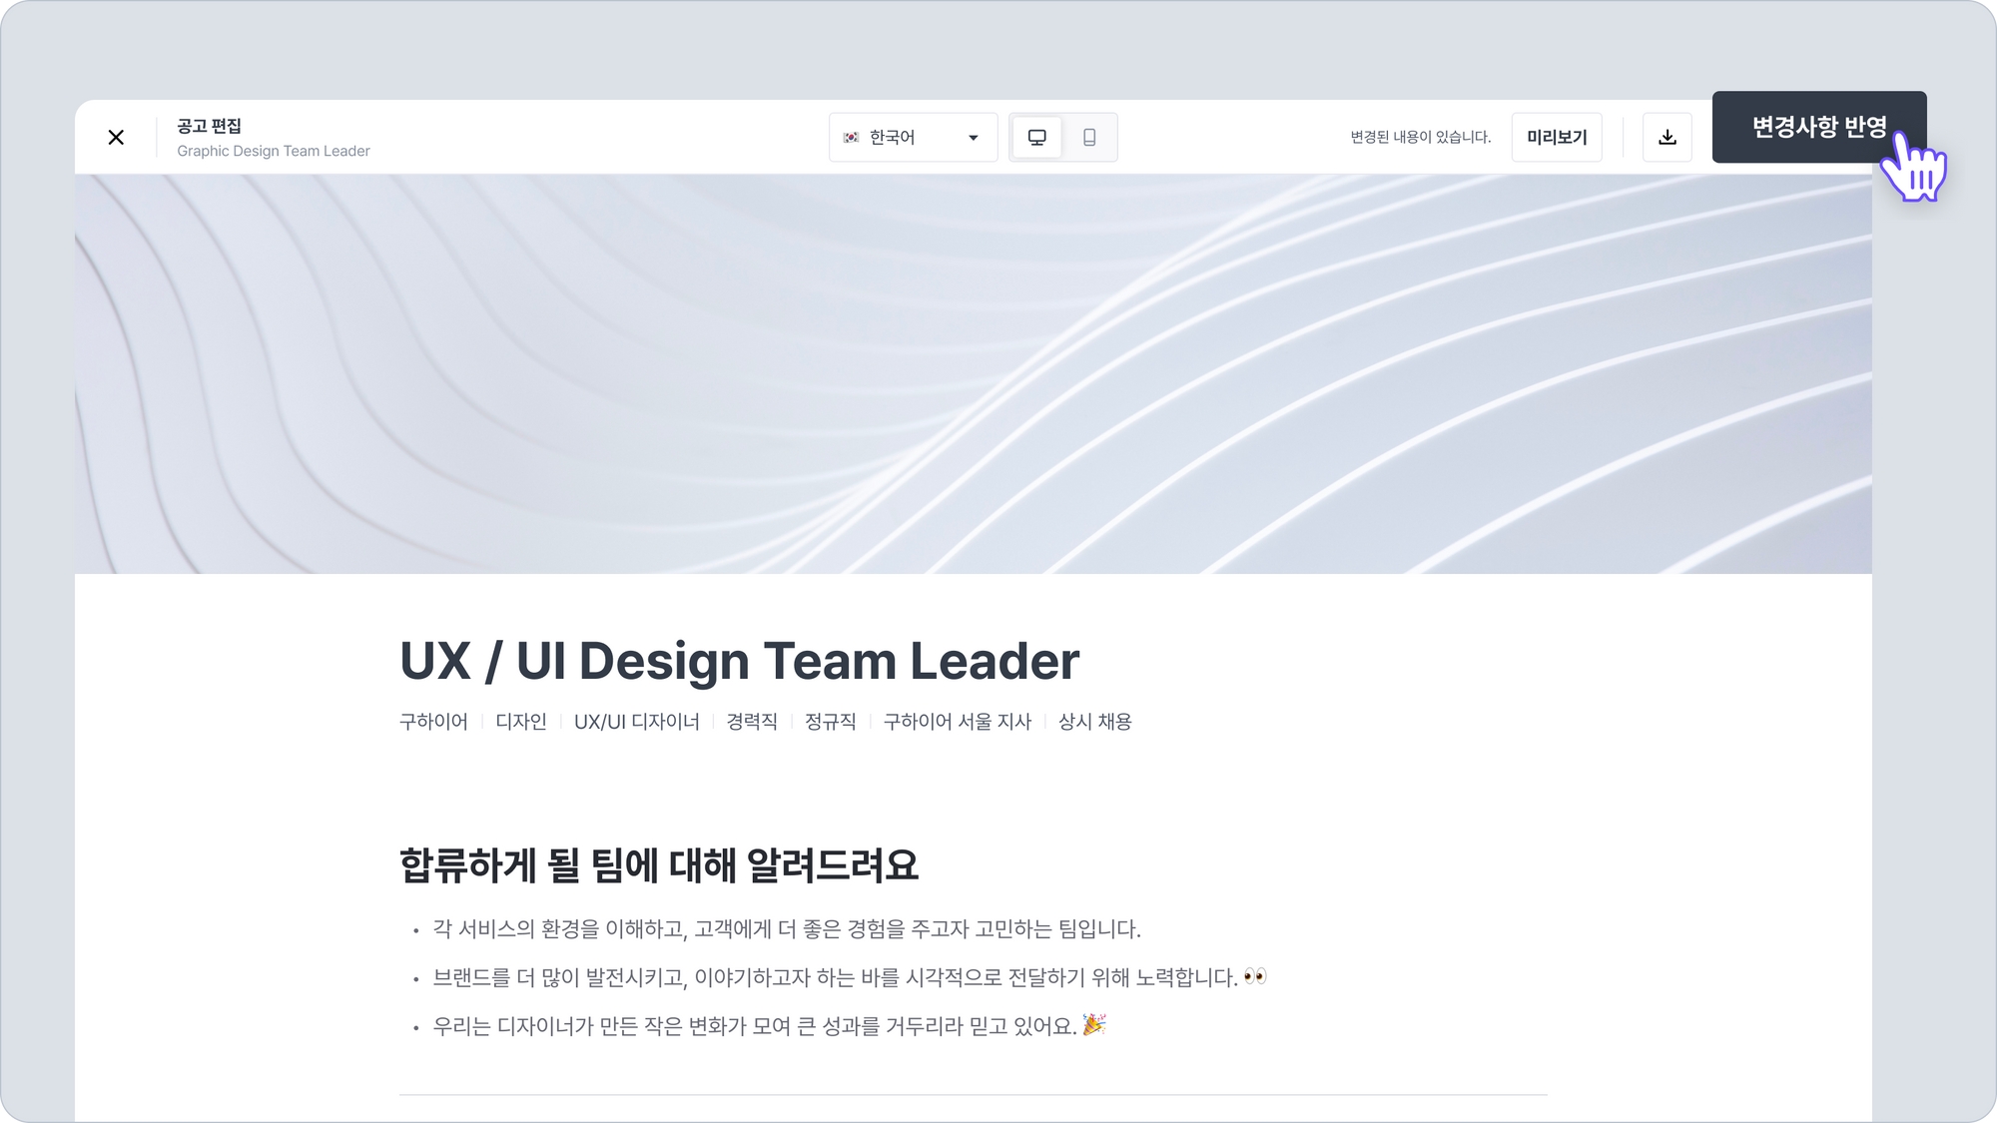Click the 구하이어 company tag
Image resolution: width=1997 pixels, height=1123 pixels.
click(433, 722)
